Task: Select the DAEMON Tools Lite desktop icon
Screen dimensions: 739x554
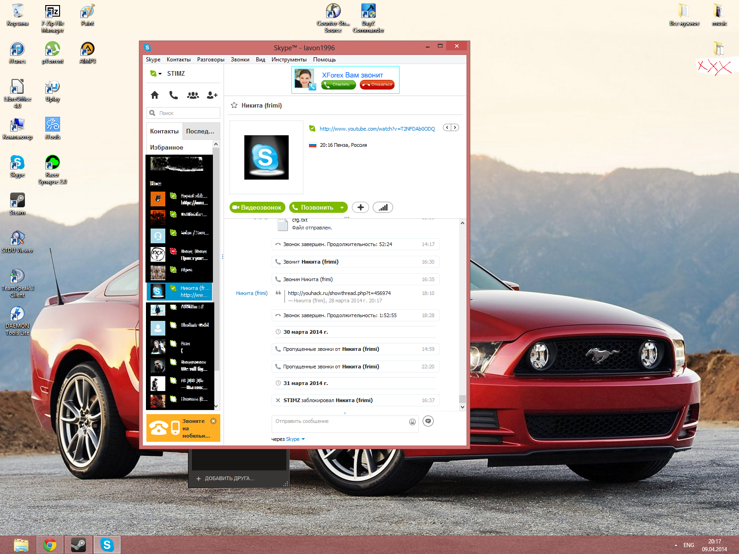Action: click(x=18, y=321)
